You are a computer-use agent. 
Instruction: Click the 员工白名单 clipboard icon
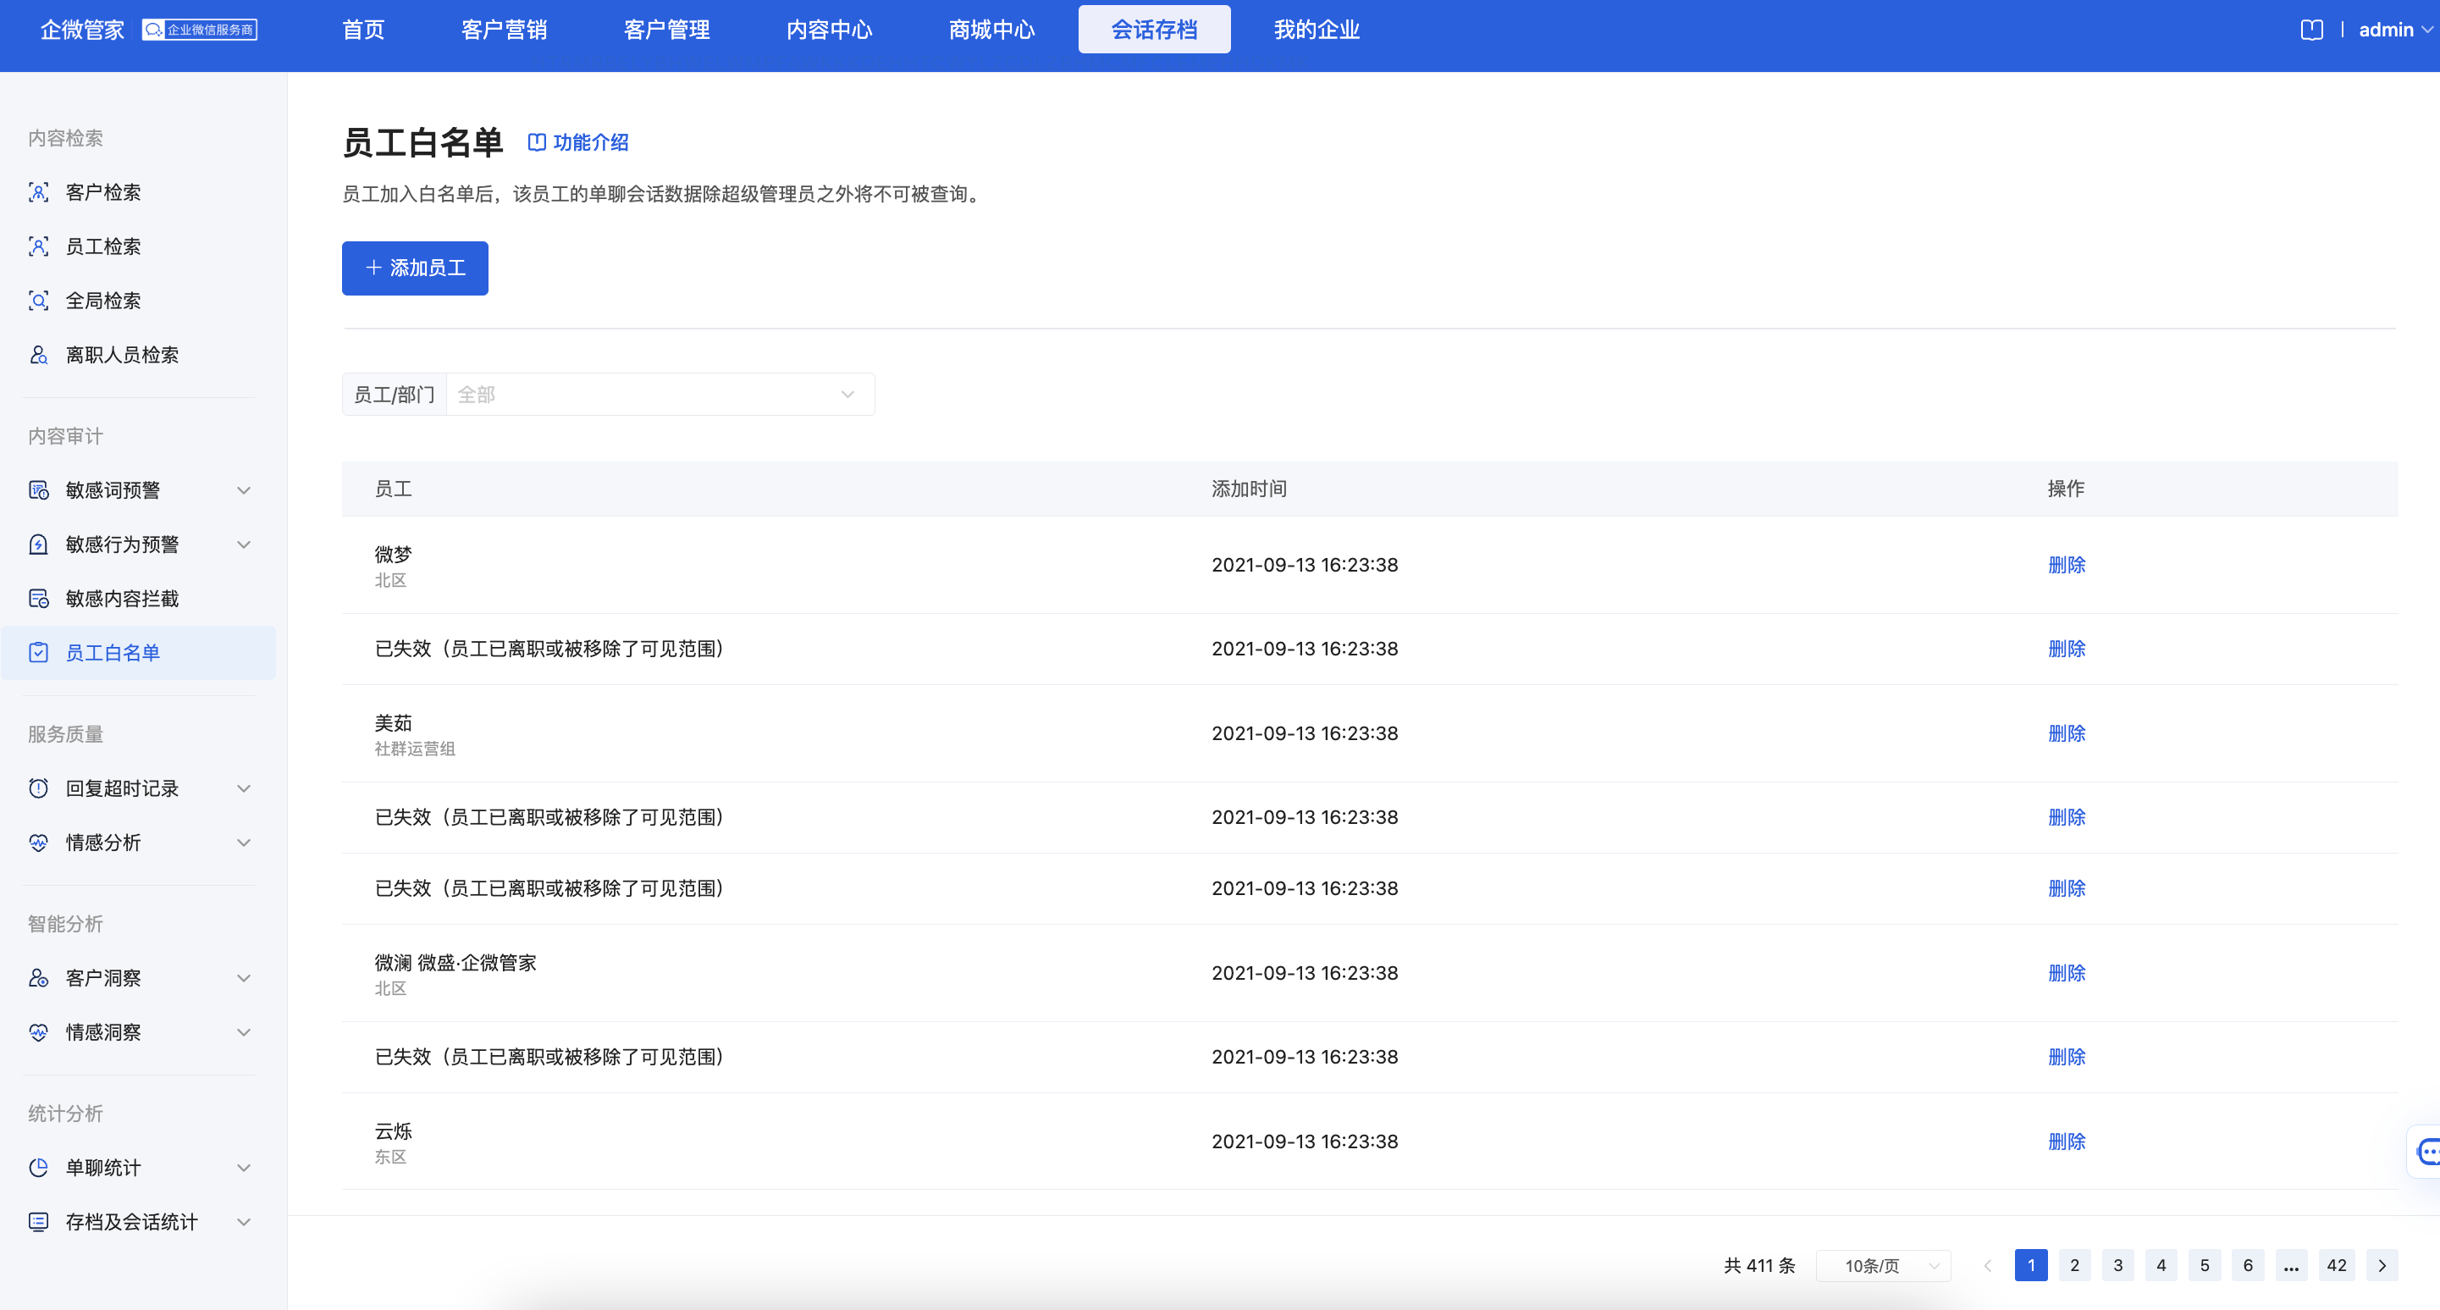[39, 652]
